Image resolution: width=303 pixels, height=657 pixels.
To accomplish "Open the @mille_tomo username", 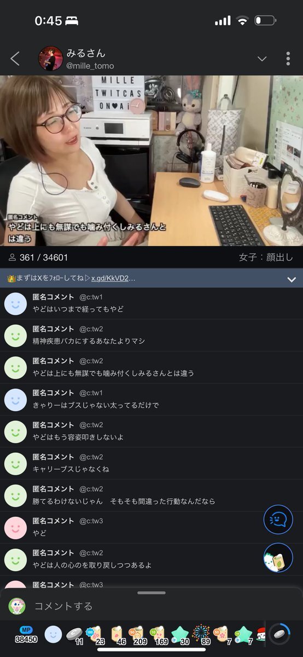I will click(90, 66).
